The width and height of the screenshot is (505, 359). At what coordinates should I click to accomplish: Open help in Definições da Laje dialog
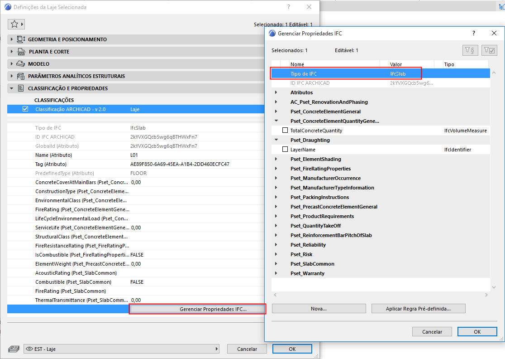coord(289,7)
